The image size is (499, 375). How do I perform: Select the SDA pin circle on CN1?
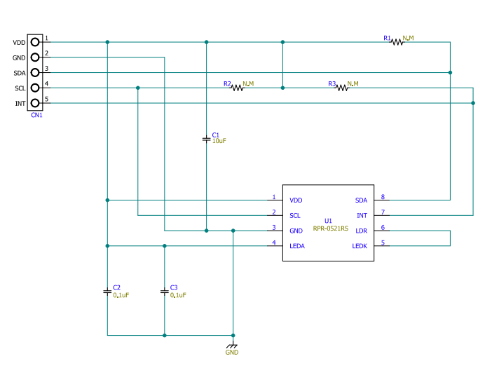(34, 72)
